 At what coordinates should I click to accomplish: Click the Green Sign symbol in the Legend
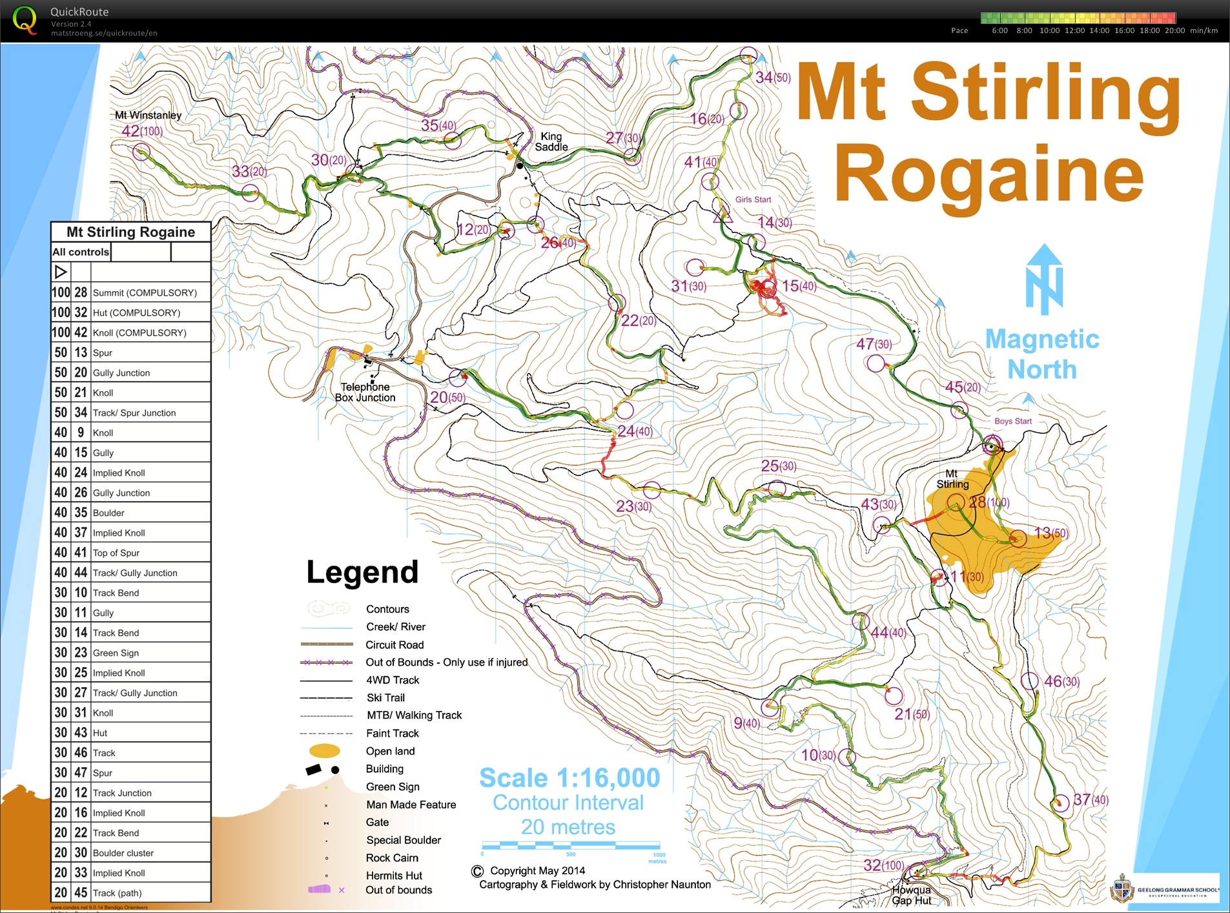(x=326, y=786)
